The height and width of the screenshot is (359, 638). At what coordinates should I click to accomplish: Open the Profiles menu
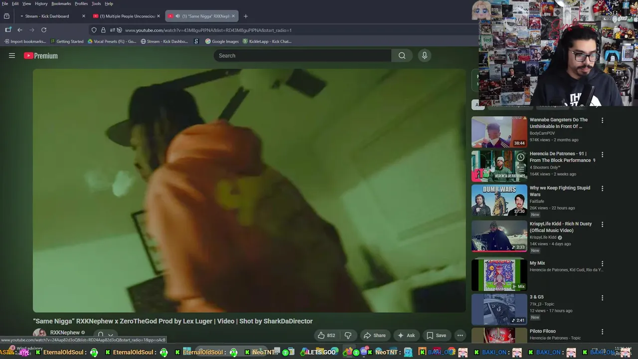tap(81, 3)
